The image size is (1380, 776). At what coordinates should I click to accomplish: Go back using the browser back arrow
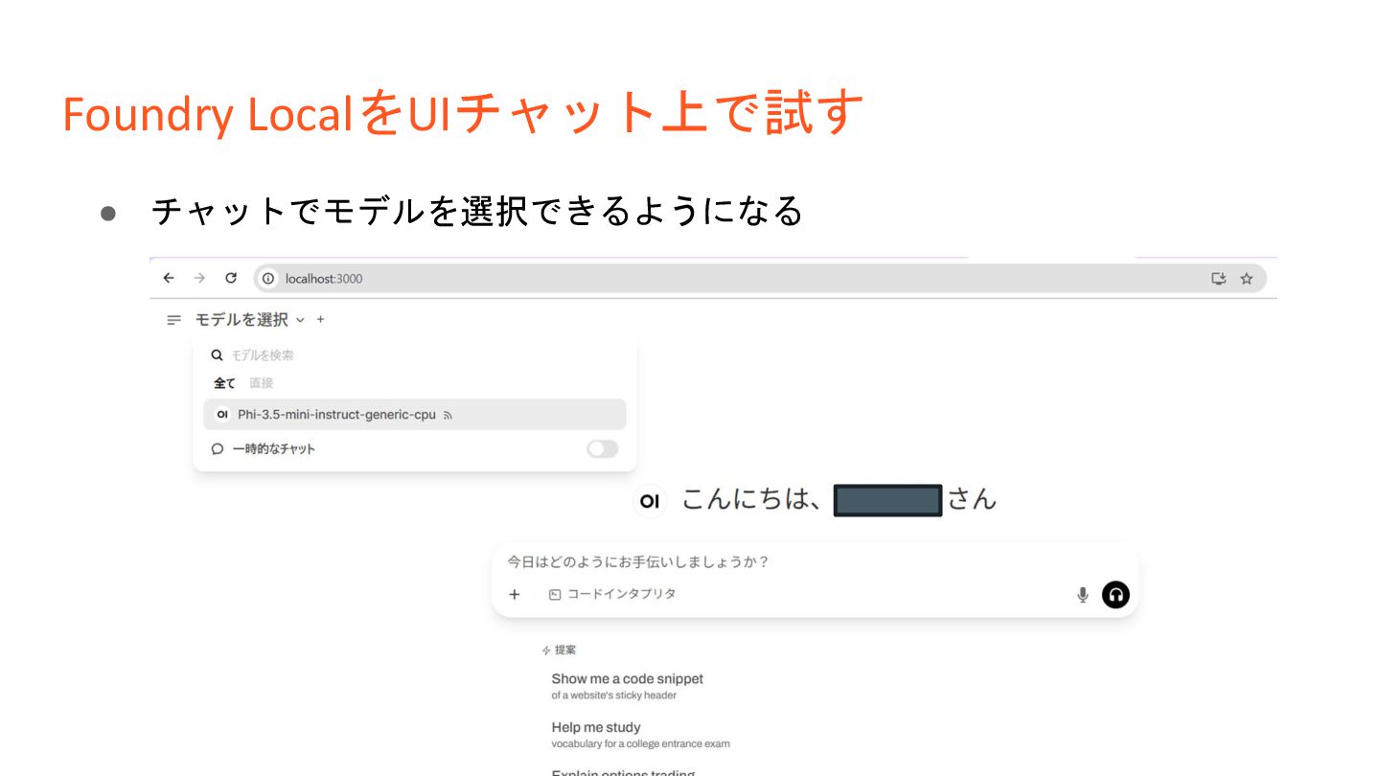[x=169, y=278]
